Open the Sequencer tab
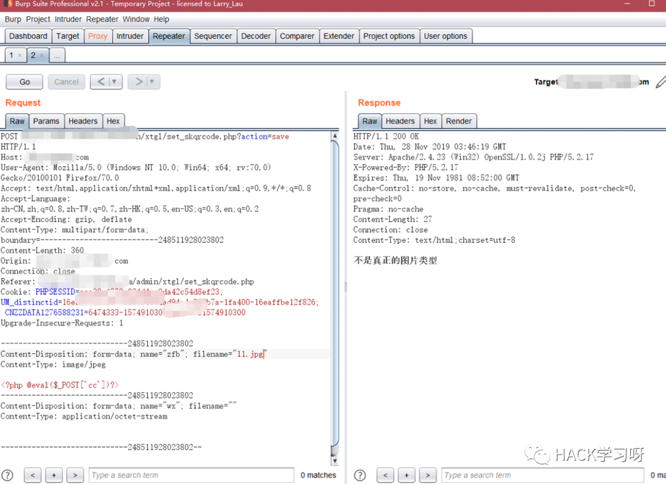The height and width of the screenshot is (484, 666). click(213, 36)
